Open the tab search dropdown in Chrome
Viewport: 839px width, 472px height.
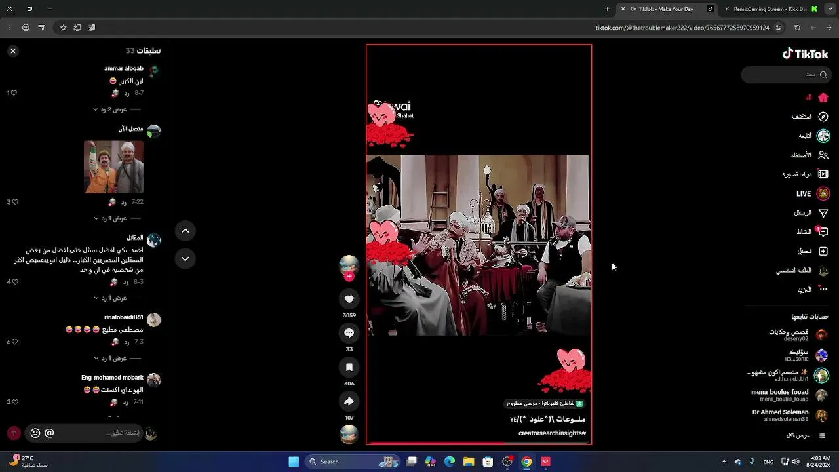[x=829, y=9]
